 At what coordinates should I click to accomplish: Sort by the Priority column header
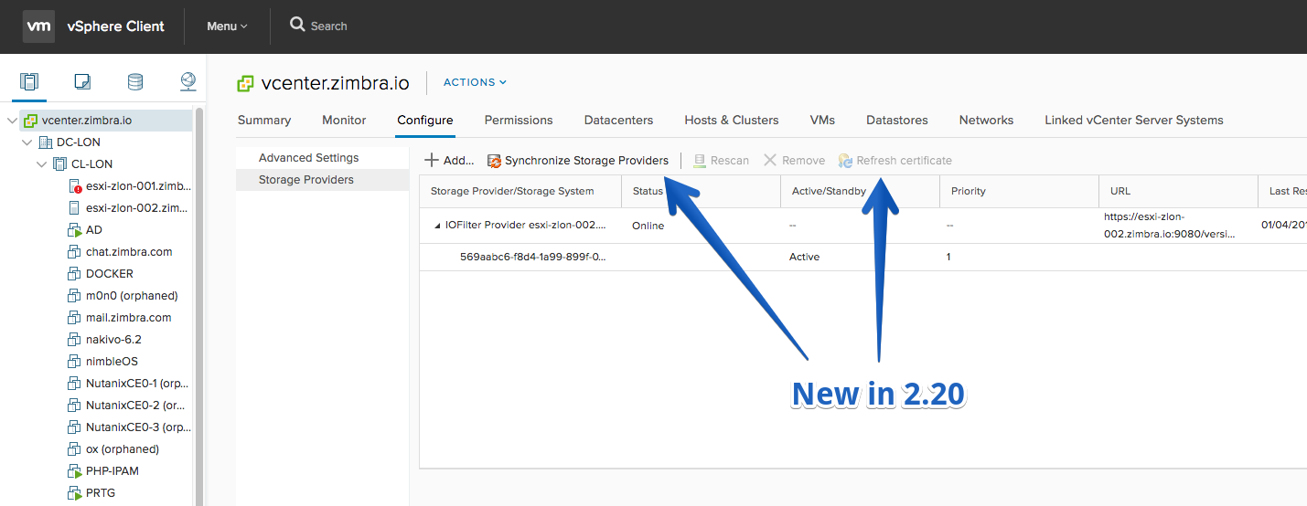(x=1019, y=191)
